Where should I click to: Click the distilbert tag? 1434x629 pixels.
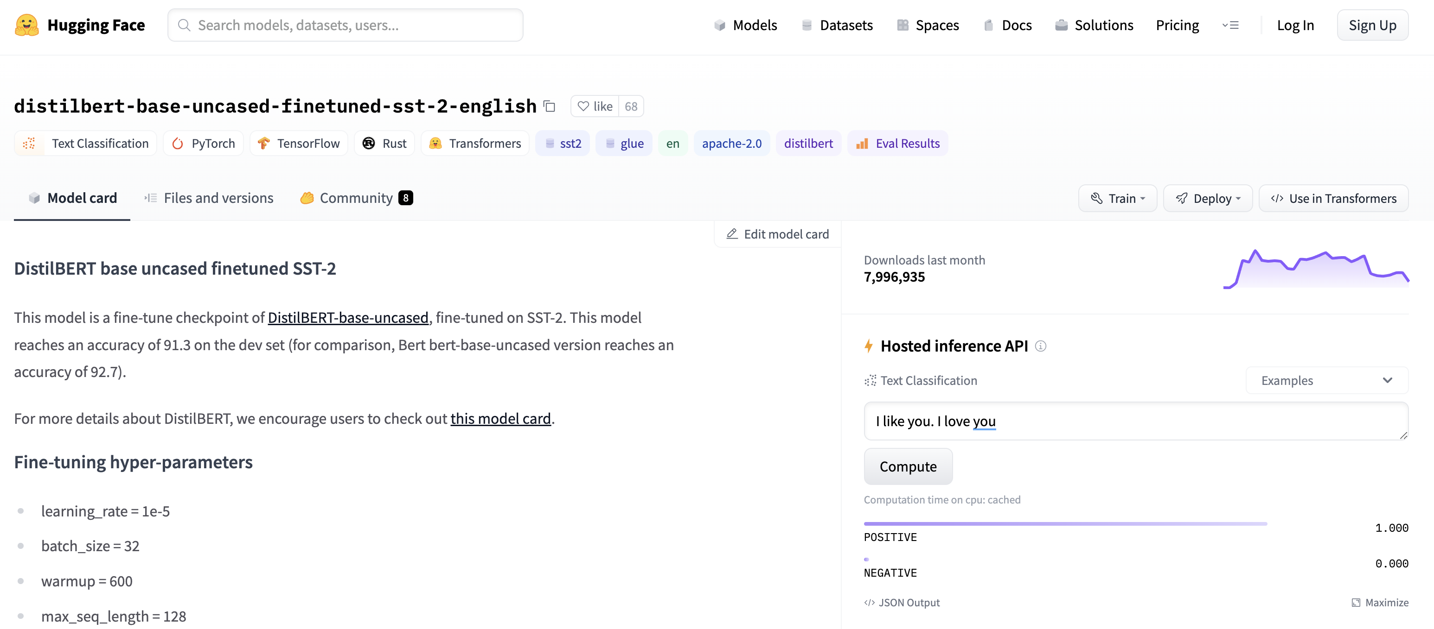point(808,144)
